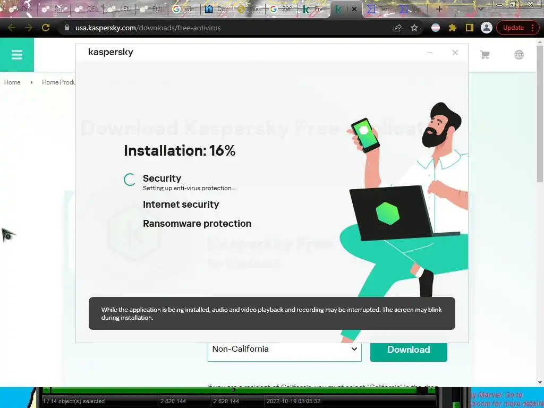Open the tab search chevron
544x408 pixels.
[x=480, y=9]
